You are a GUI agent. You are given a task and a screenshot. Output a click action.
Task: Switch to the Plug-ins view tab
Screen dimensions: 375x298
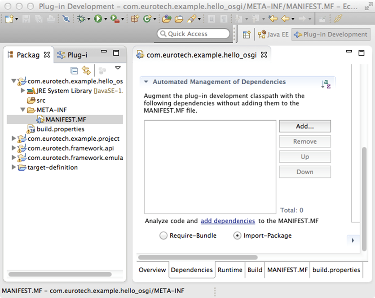(73, 55)
